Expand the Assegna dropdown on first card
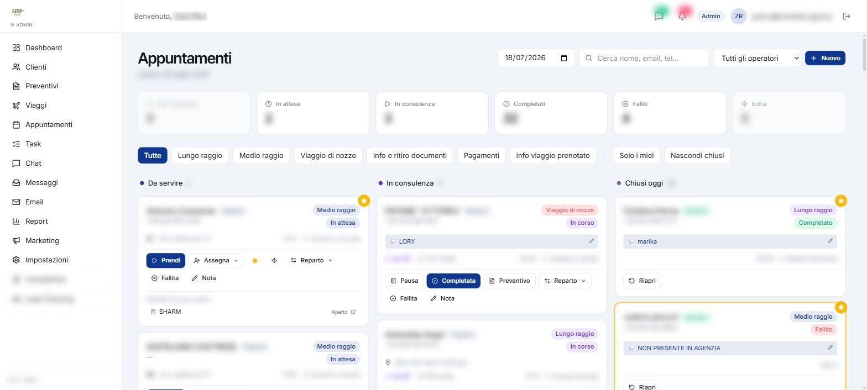This screenshot has height=390, width=867. point(216,260)
